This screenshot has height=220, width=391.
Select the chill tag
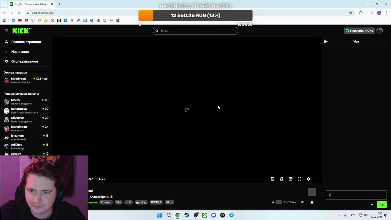click(129, 202)
